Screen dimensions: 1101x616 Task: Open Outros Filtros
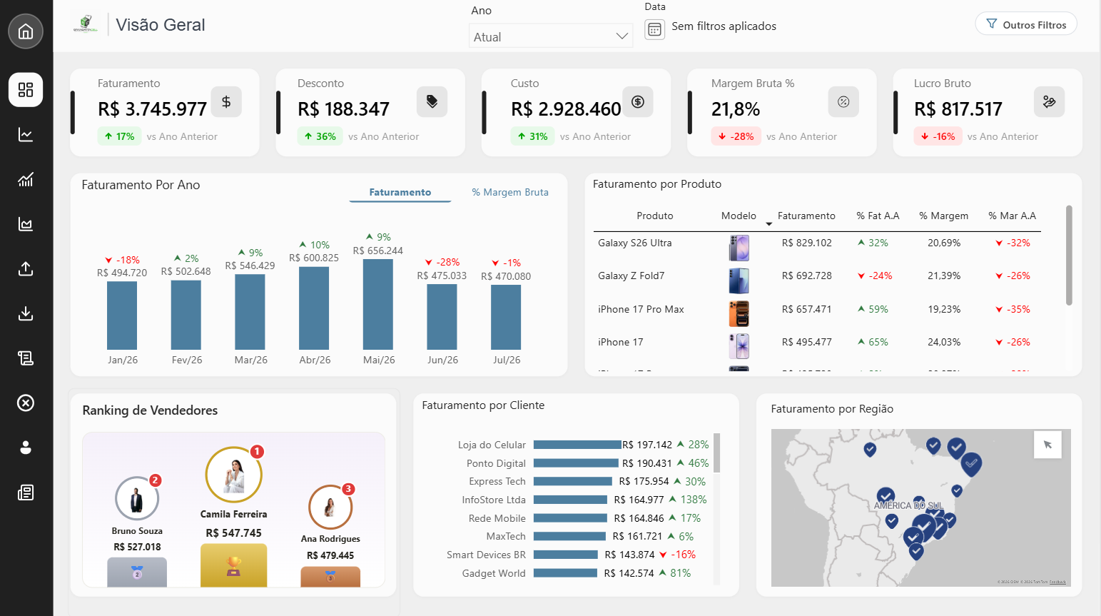(1026, 24)
